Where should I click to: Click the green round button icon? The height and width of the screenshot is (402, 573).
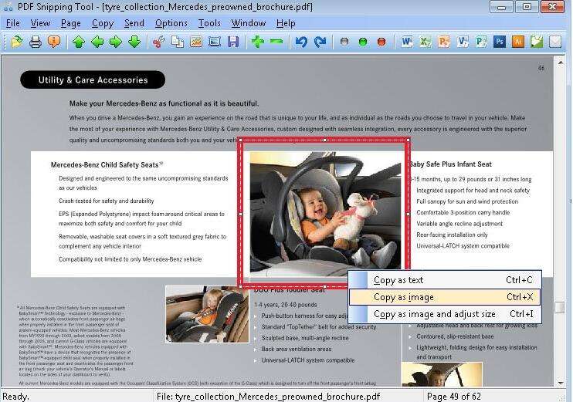coord(363,42)
